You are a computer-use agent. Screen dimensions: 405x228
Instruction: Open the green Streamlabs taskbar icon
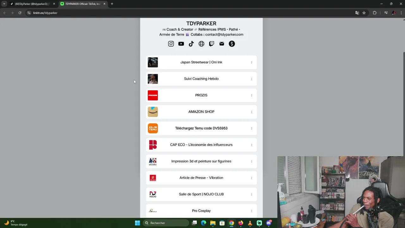point(259,223)
